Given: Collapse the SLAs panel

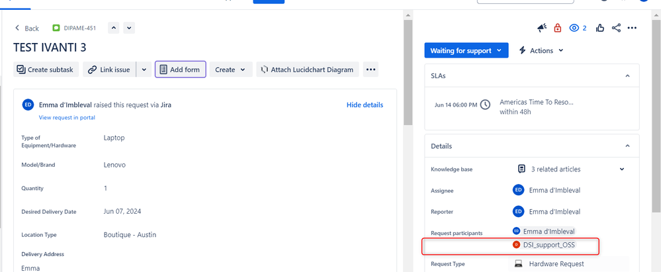Looking at the screenshot, I should tap(627, 76).
